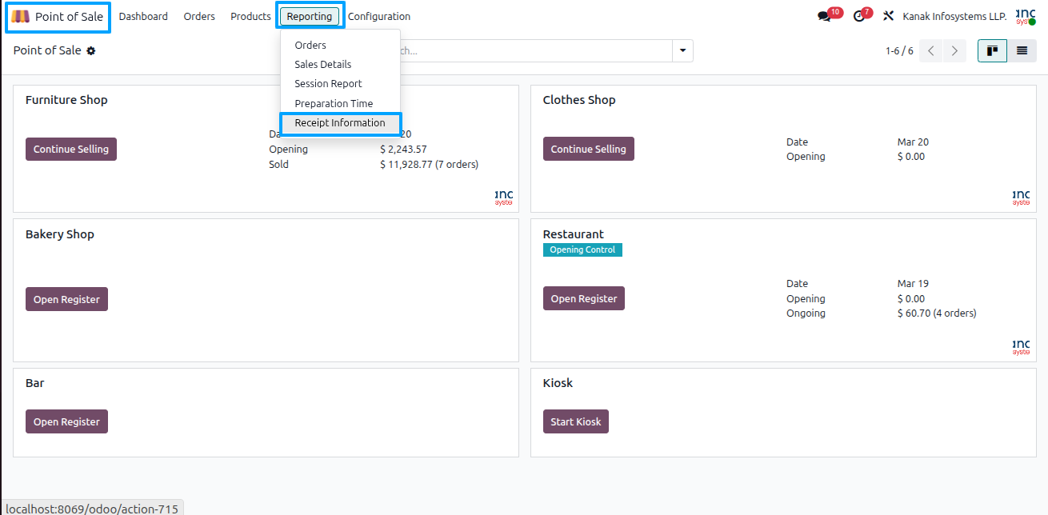
Task: Open the messages chat bubble icon
Action: pos(824,16)
